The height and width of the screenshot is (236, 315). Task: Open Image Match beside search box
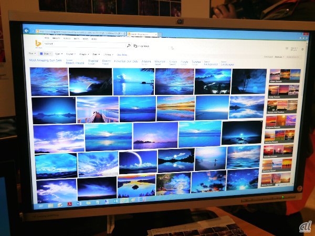point(141,46)
